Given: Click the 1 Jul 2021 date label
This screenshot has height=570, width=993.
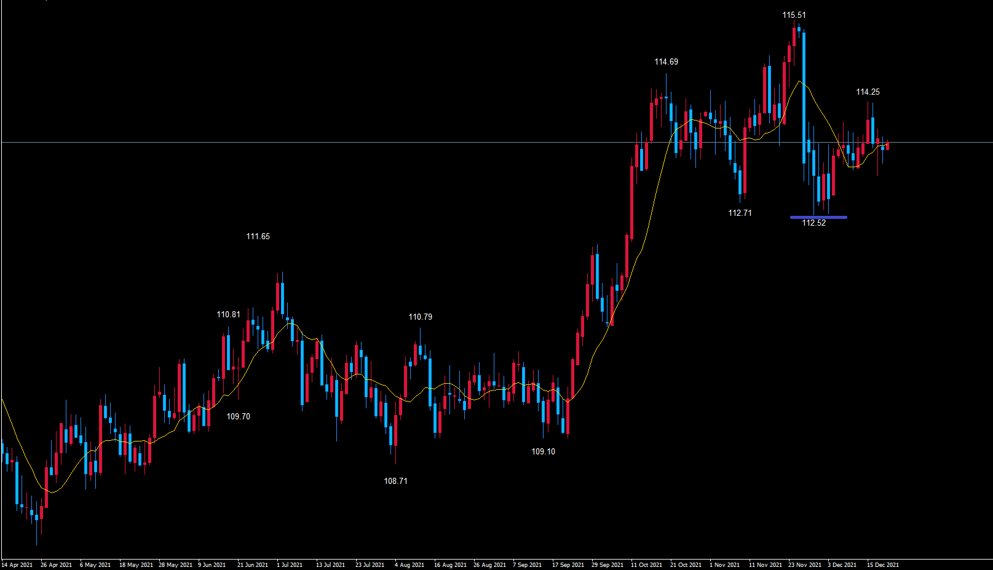Looking at the screenshot, I should 290,564.
